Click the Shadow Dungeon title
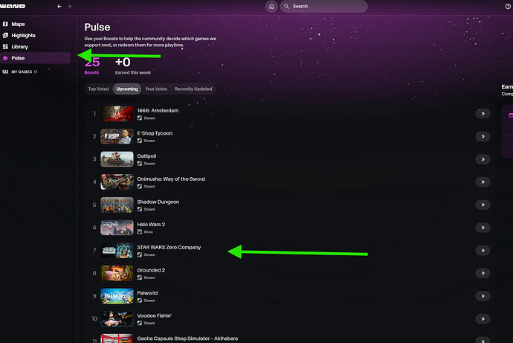The height and width of the screenshot is (343, 513). pos(158,202)
